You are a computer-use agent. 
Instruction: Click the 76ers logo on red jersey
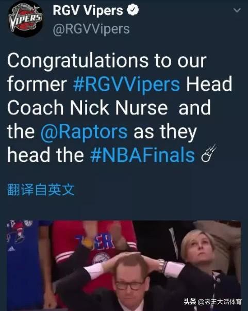coord(101,258)
